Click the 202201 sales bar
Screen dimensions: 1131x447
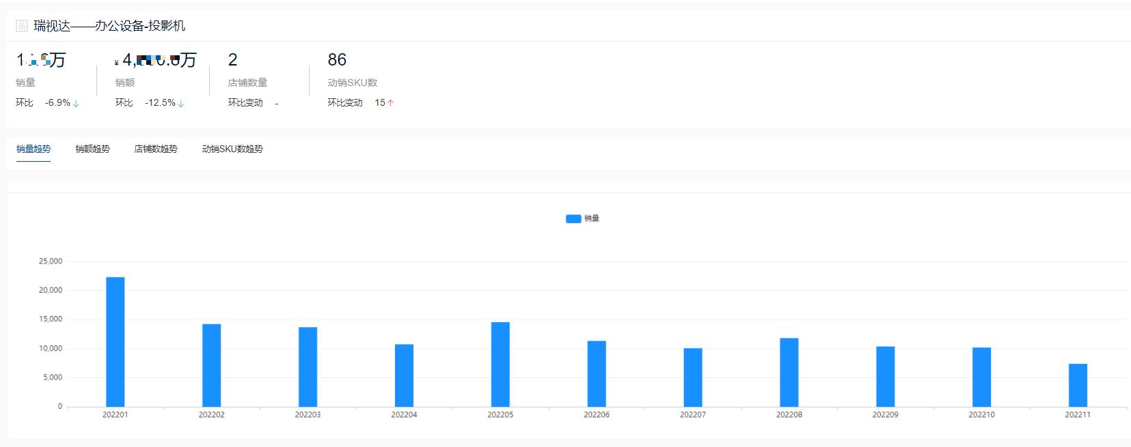coord(115,342)
